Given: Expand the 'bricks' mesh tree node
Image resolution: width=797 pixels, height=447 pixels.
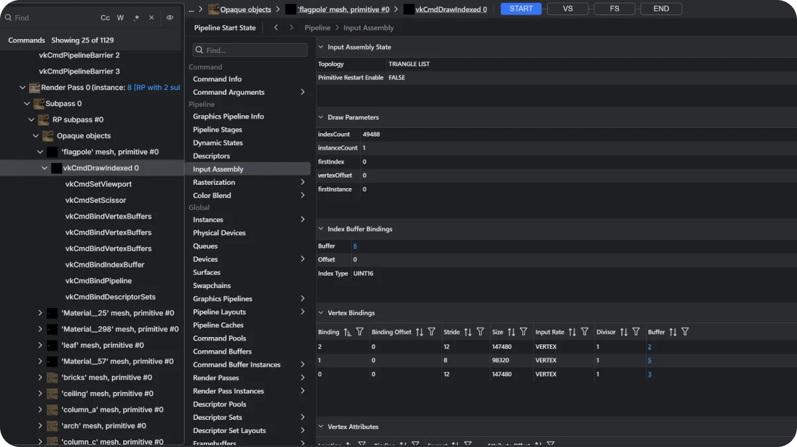Looking at the screenshot, I should click(40, 377).
